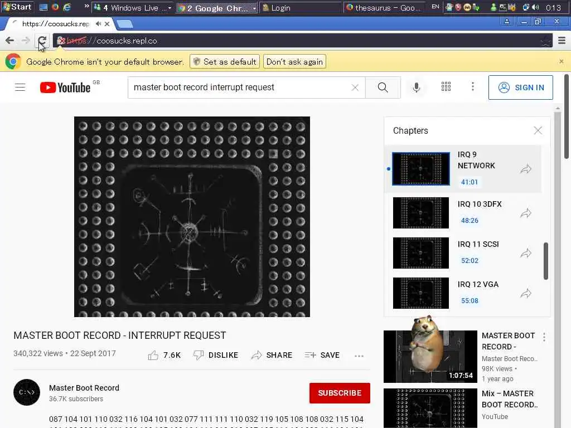The image size is (571, 428).
Task: Jump to chapter timestamp 52:02
Action: pos(470,261)
